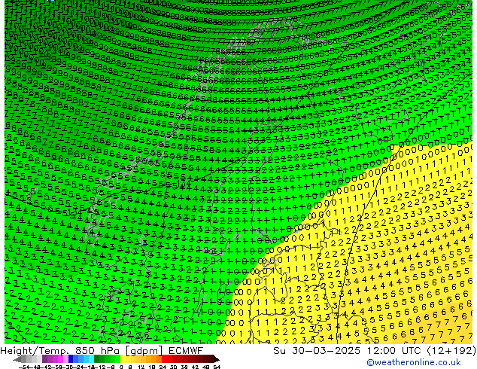This screenshot has width=477, height=369.
Task: Select the bright yellow swatch in the legend
Action: point(123,359)
